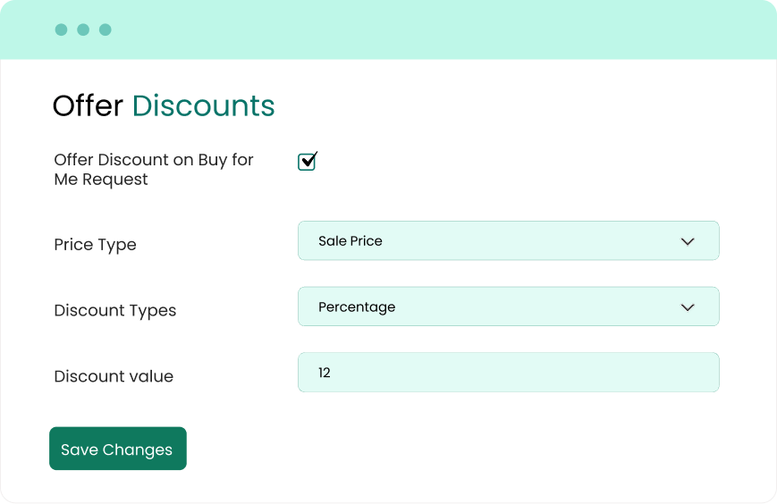The image size is (777, 504).
Task: Click the 'Offer Discounts' heading
Action: click(164, 105)
